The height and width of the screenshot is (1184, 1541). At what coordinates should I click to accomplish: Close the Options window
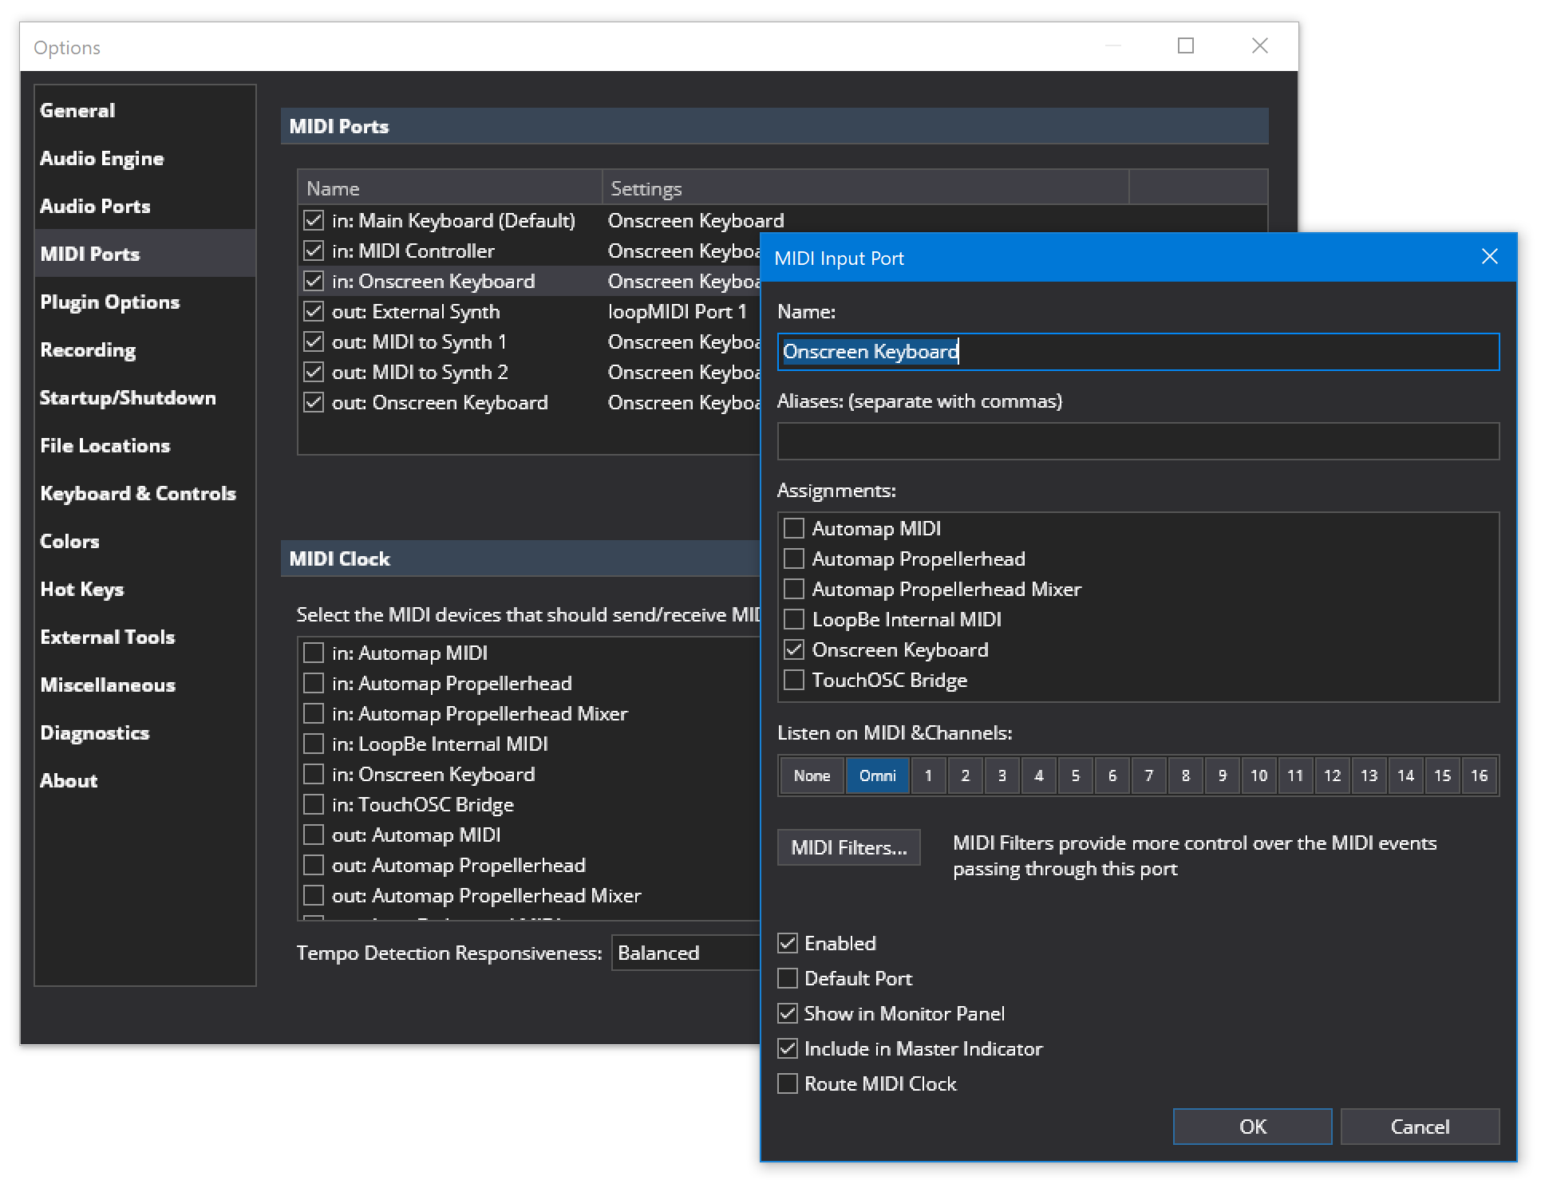tap(1259, 46)
